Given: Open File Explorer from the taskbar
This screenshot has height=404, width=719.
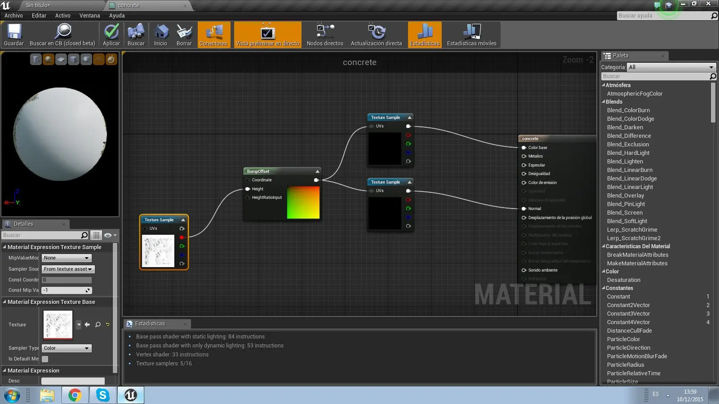Looking at the screenshot, I should (47, 395).
